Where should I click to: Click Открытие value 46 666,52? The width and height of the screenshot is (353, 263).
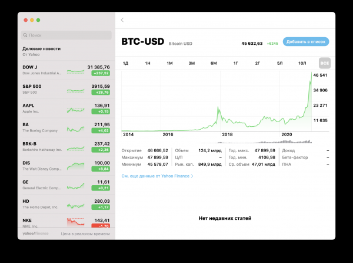[x=158, y=151]
